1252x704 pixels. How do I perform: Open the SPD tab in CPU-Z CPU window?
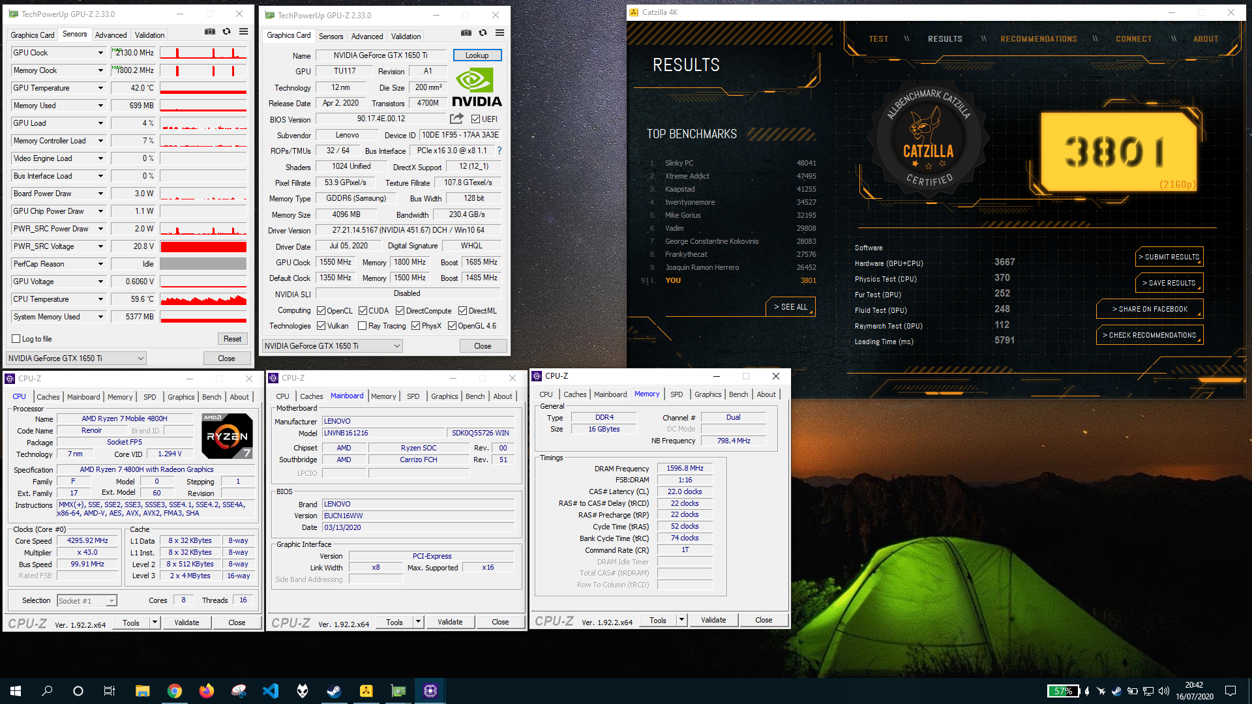tap(150, 397)
